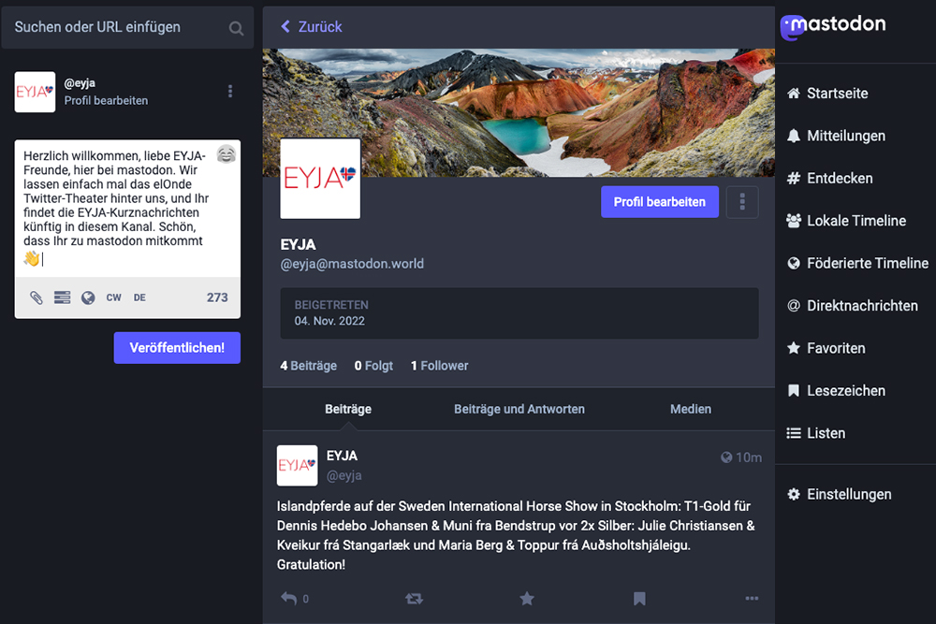The width and height of the screenshot is (936, 624).
Task: Click the mastodon logo
Action: click(x=833, y=26)
